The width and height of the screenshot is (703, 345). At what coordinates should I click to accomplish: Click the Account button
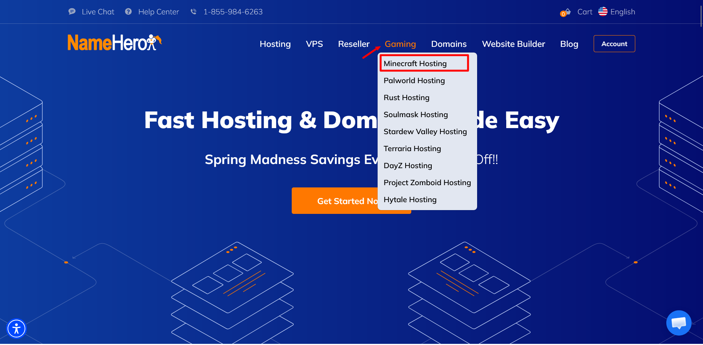614,44
